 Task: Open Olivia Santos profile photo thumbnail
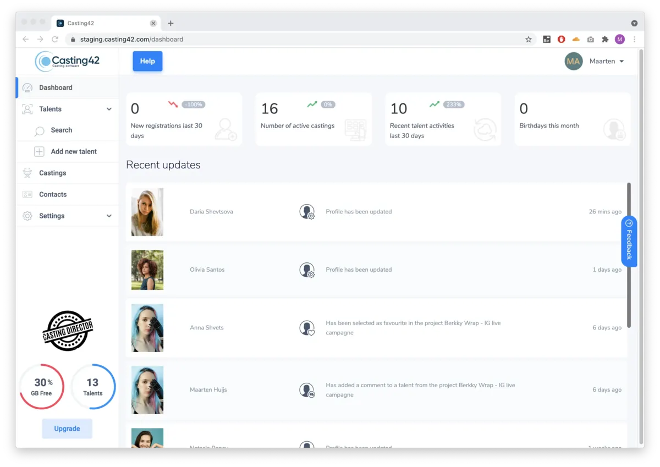click(147, 270)
